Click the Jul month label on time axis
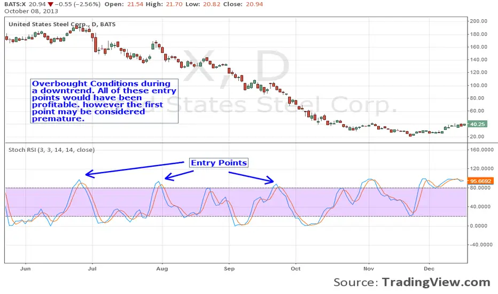 point(92,268)
